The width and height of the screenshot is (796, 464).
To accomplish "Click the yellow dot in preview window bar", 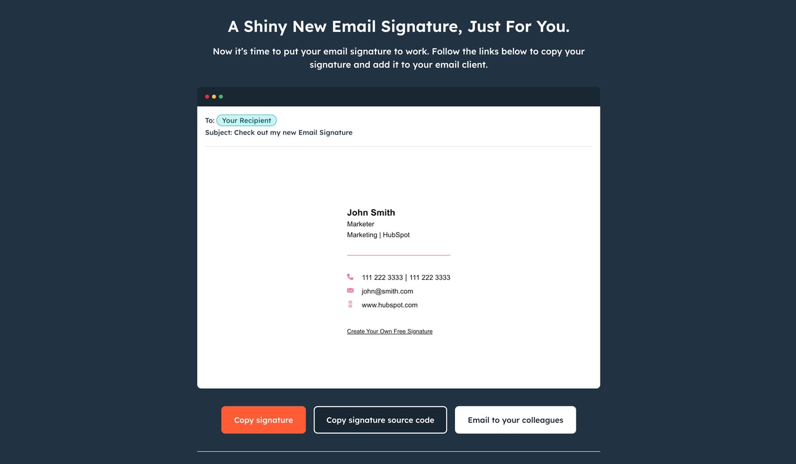I will point(214,97).
